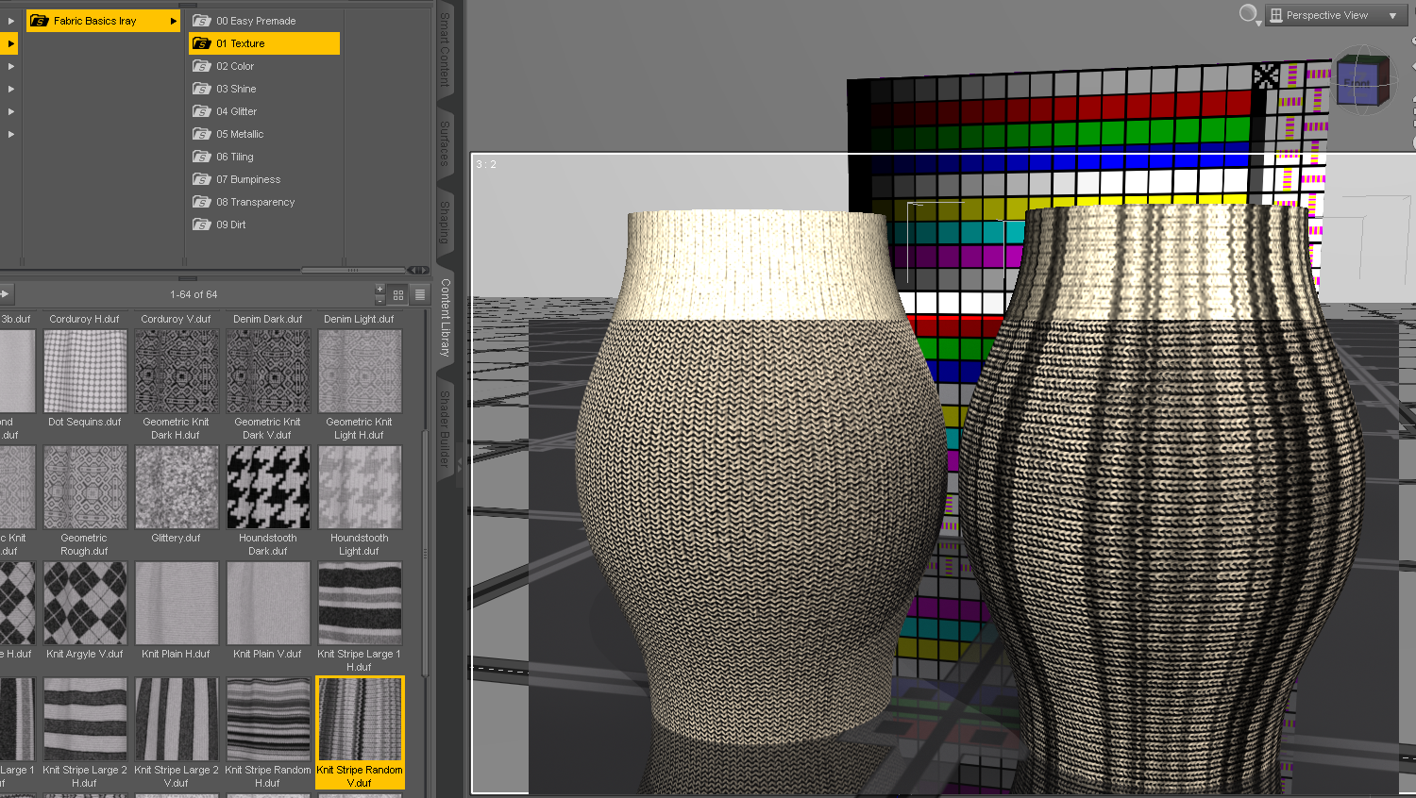Increase thumbnail size with the plus button
The width and height of the screenshot is (1416, 798).
pos(379,289)
